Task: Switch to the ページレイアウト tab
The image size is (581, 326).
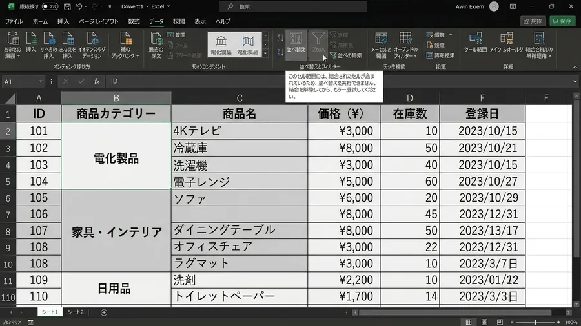Action: [x=99, y=21]
